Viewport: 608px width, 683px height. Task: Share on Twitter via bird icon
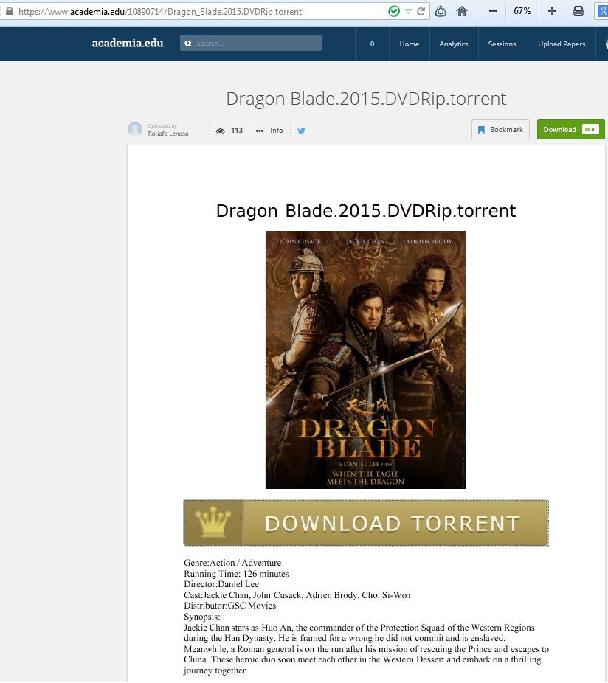point(301,131)
